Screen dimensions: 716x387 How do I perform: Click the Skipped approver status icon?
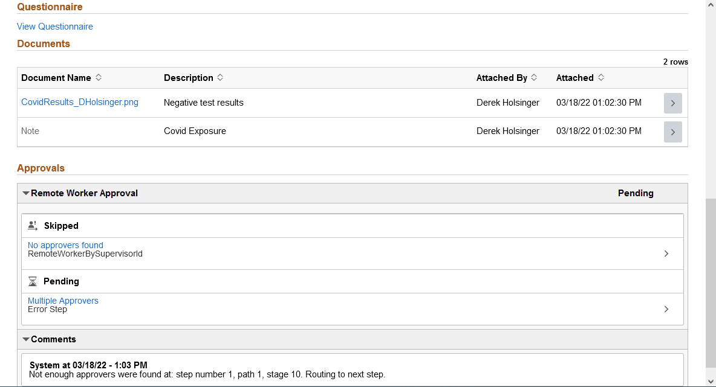[x=33, y=225]
